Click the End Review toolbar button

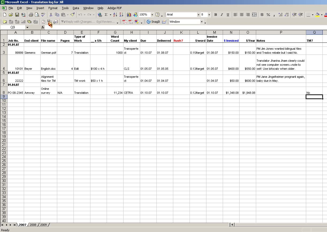[105, 22]
